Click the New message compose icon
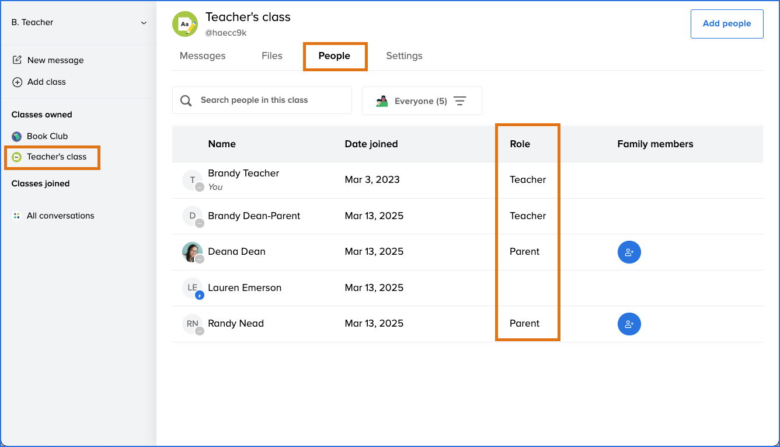This screenshot has height=447, width=780. pos(17,60)
